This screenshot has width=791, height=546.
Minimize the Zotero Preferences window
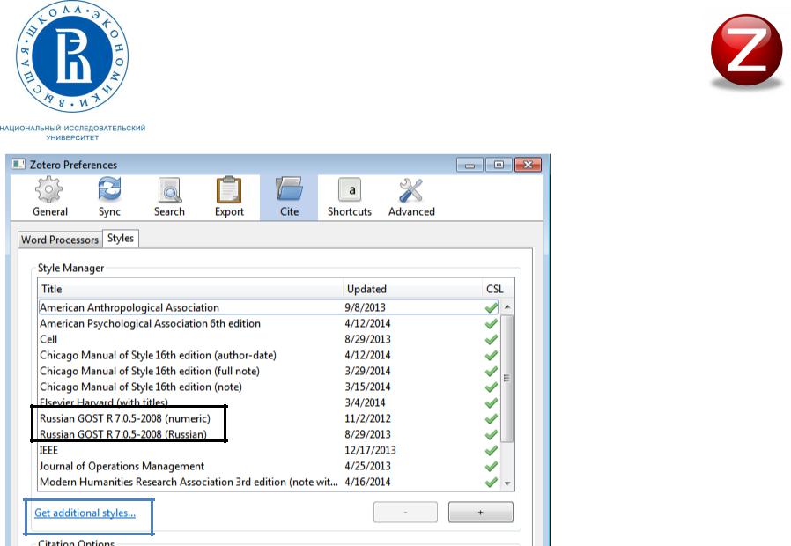pos(470,165)
